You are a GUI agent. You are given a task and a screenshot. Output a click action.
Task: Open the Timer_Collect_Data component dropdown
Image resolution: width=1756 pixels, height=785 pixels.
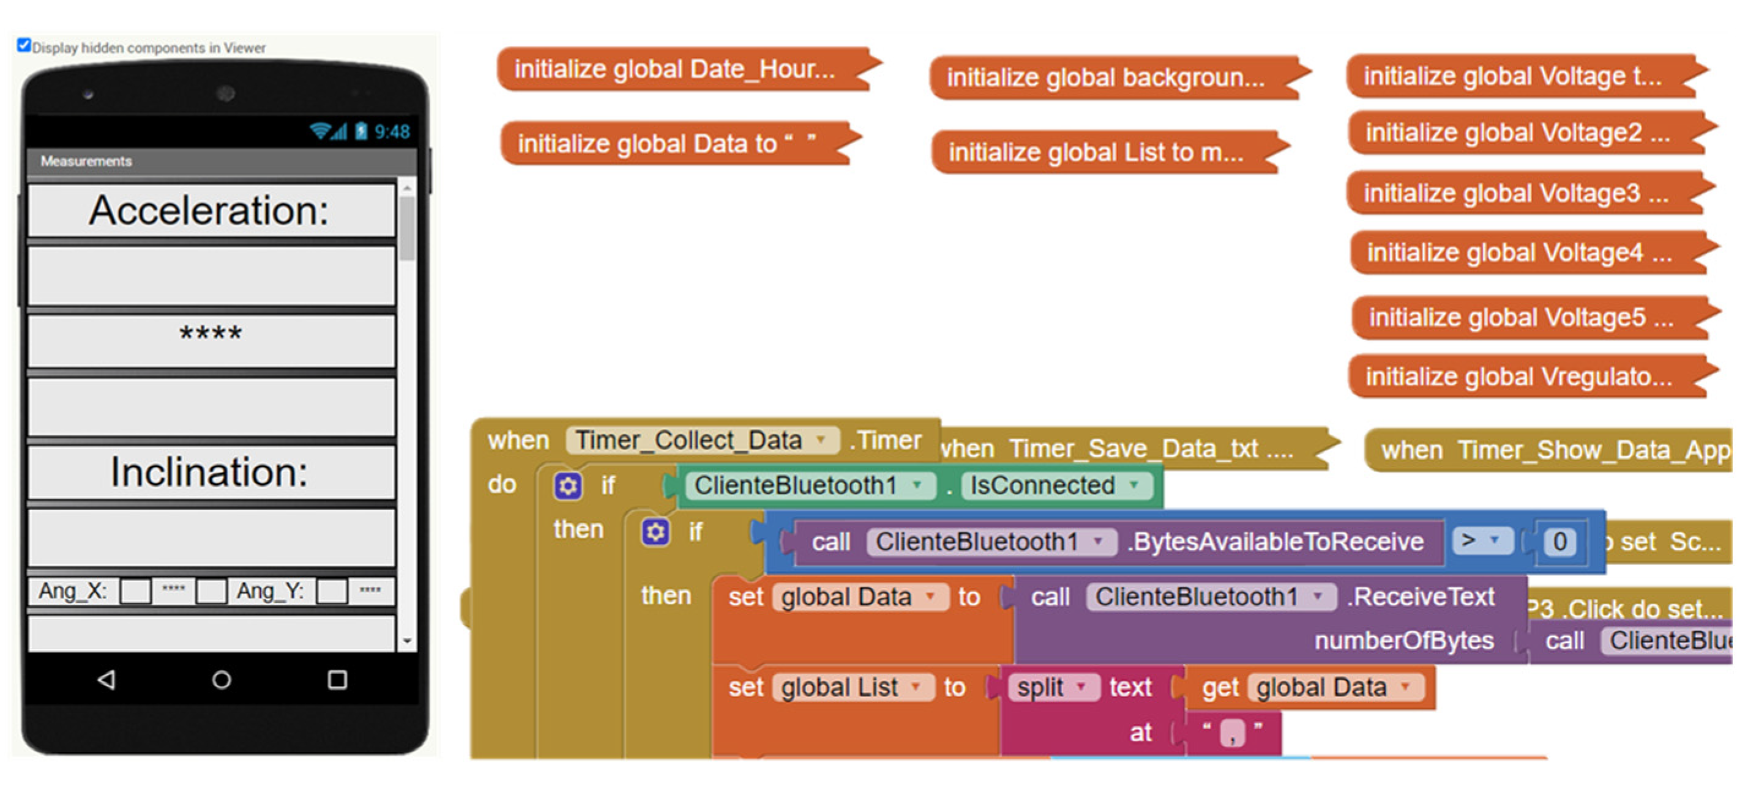pos(821,440)
